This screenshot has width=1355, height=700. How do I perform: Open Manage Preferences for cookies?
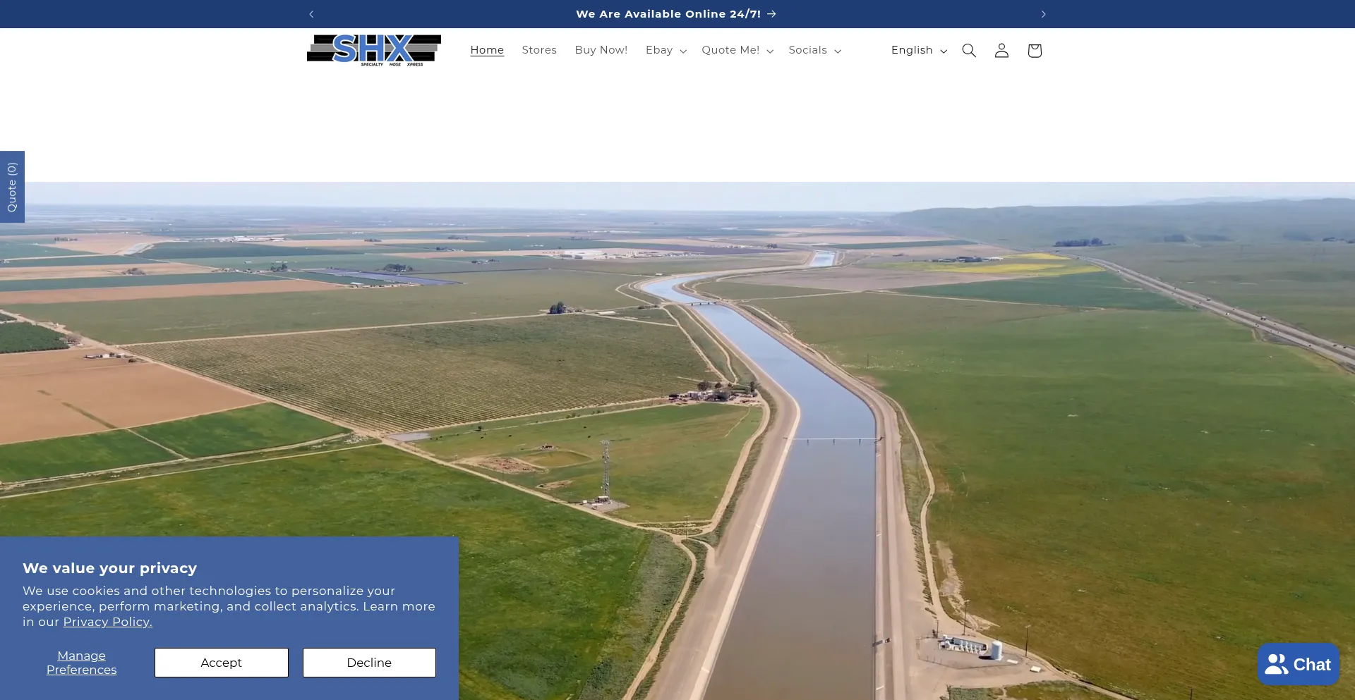click(82, 663)
